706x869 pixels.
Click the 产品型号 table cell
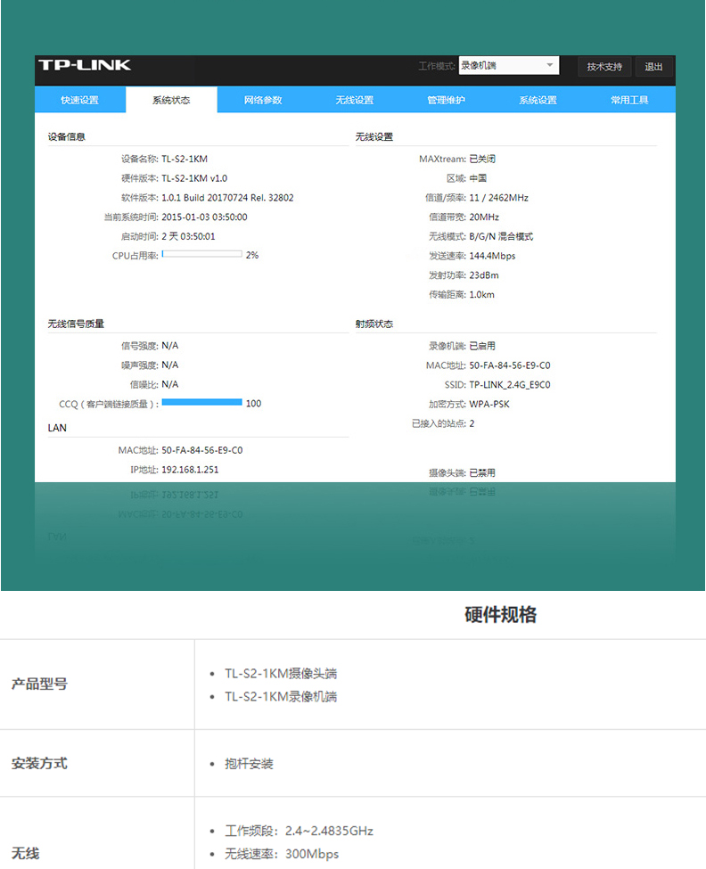(x=97, y=685)
